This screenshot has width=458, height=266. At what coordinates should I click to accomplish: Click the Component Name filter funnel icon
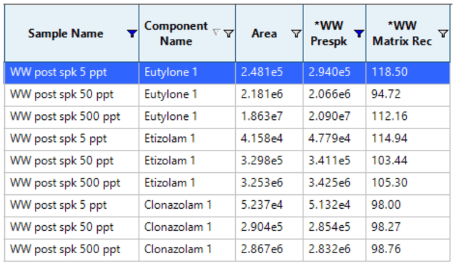click(228, 33)
